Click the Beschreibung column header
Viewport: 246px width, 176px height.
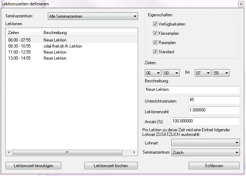(88, 33)
